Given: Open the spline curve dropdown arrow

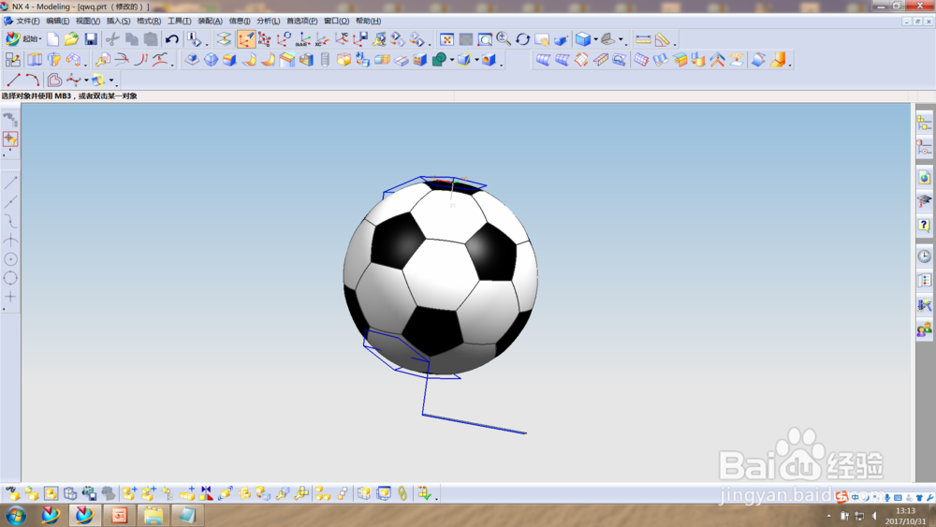Looking at the screenshot, I should 86,81.
